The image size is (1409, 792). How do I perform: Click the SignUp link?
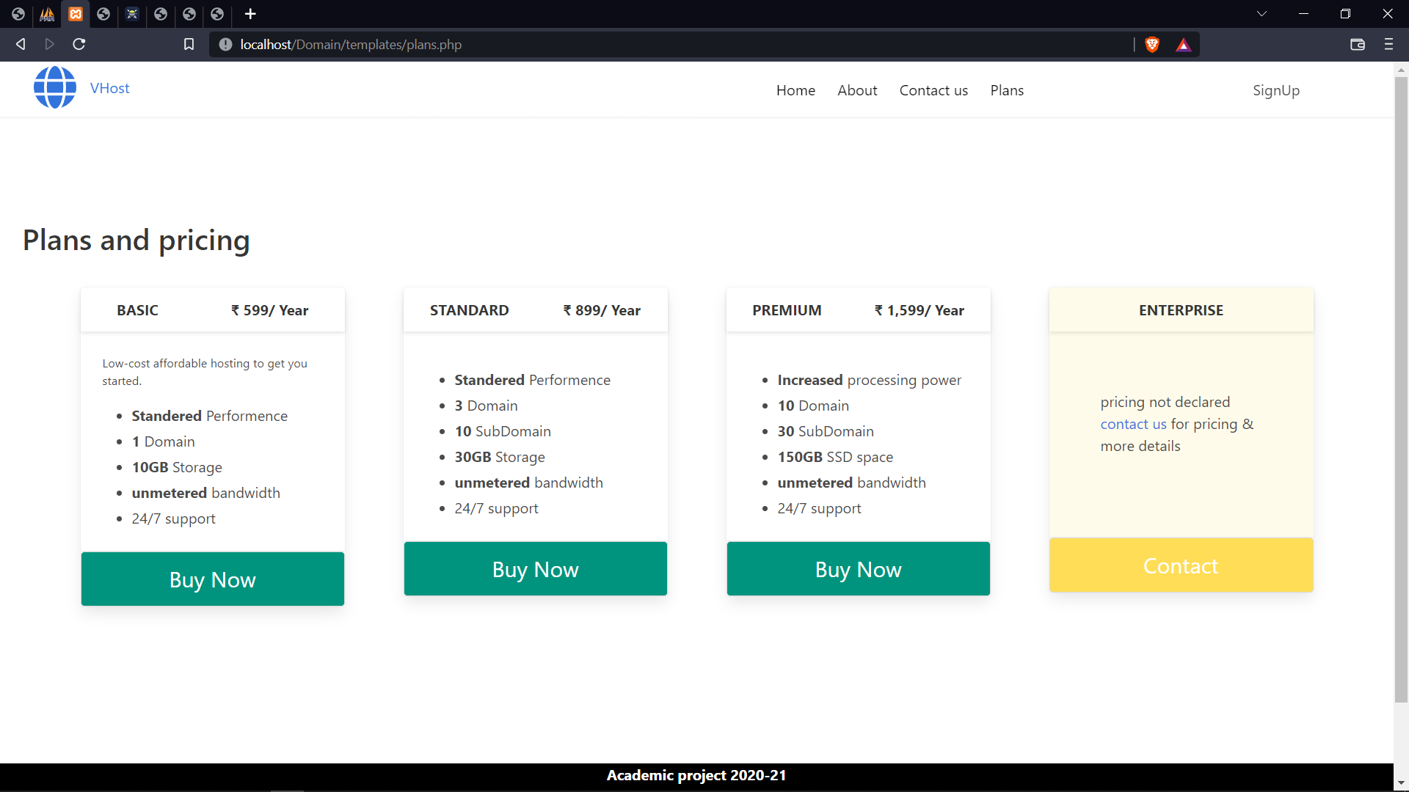pos(1276,90)
